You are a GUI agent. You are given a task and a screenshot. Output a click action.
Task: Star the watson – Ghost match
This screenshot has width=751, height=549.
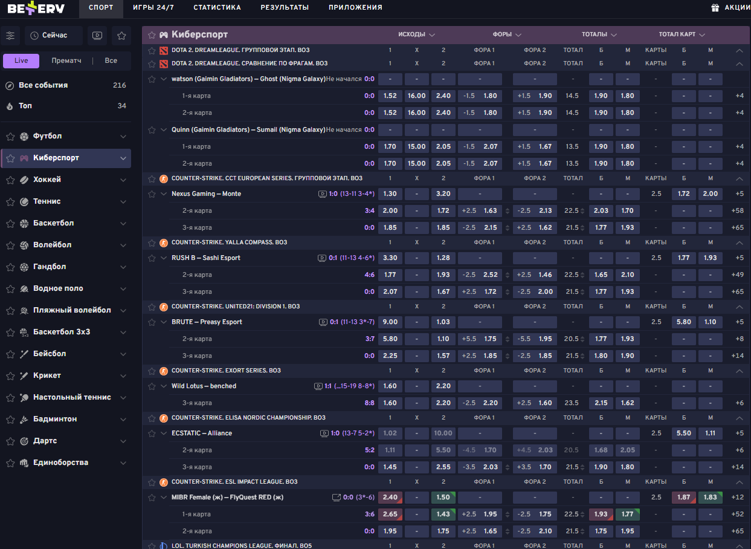[152, 79]
